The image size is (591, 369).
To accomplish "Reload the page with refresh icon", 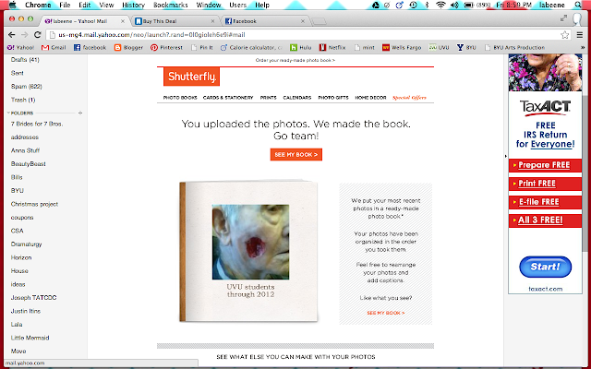I will [x=37, y=35].
